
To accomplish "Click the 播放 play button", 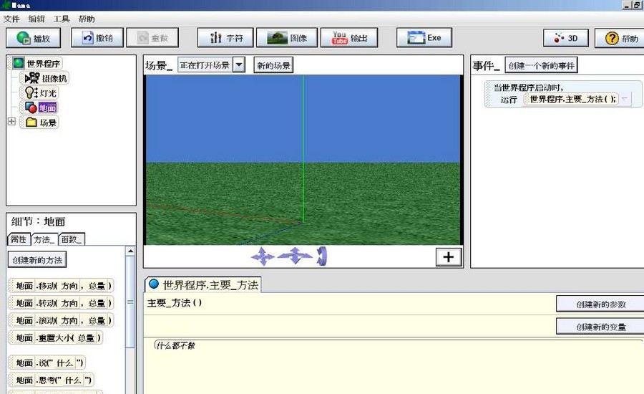I will (x=33, y=38).
